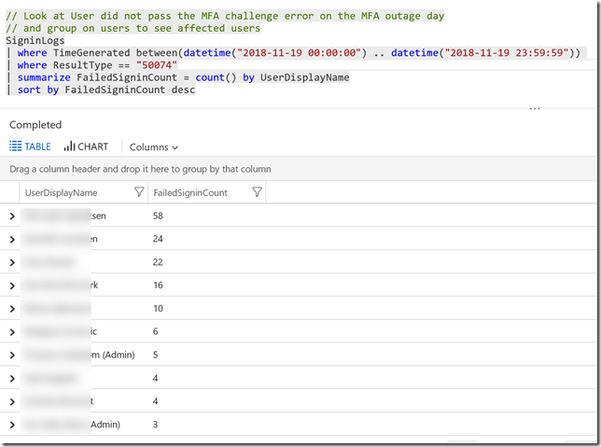Open the UserDisplayName column filter
This screenshot has width=601, height=447.
coord(139,192)
